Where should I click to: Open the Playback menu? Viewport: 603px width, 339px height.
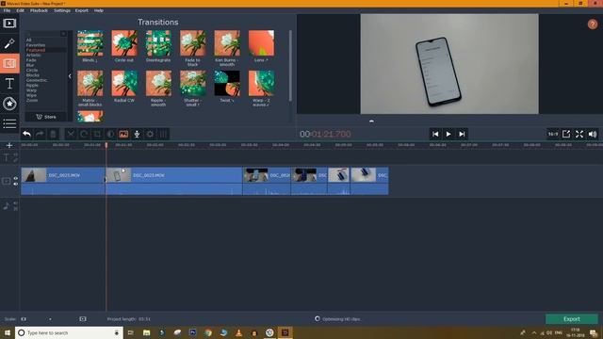pyautogui.click(x=39, y=10)
